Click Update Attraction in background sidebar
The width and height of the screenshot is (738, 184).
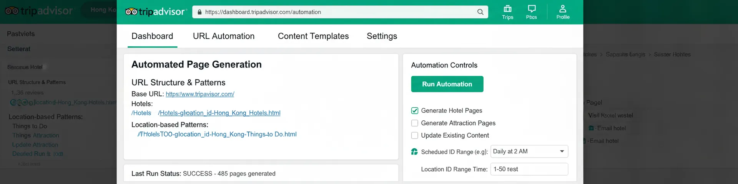click(x=35, y=145)
